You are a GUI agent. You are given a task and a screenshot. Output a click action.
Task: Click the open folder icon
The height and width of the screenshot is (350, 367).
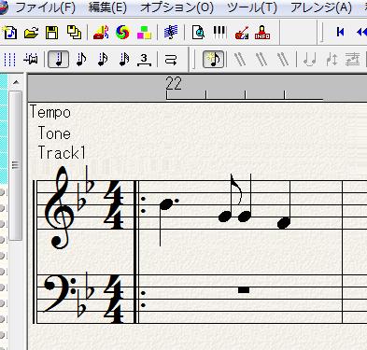pos(31,33)
